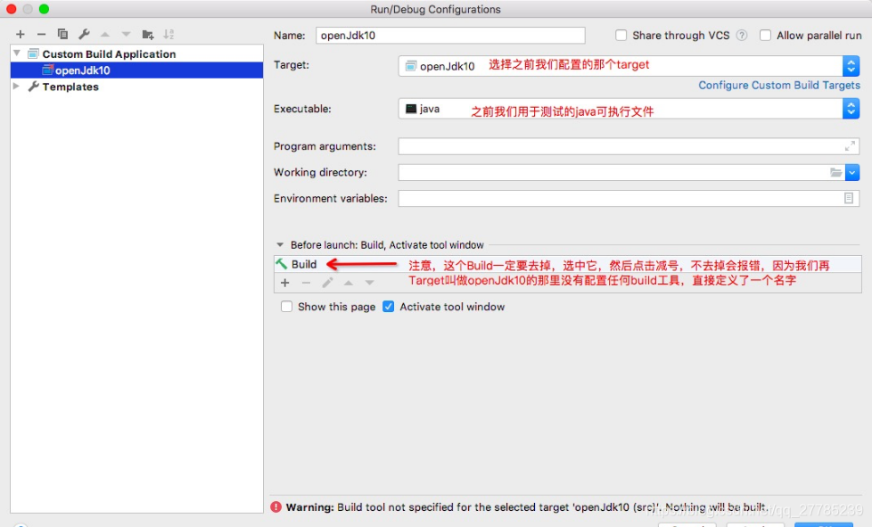The image size is (872, 527).
Task: Open the Working directory macro dropdown arrow
Action: [x=852, y=172]
